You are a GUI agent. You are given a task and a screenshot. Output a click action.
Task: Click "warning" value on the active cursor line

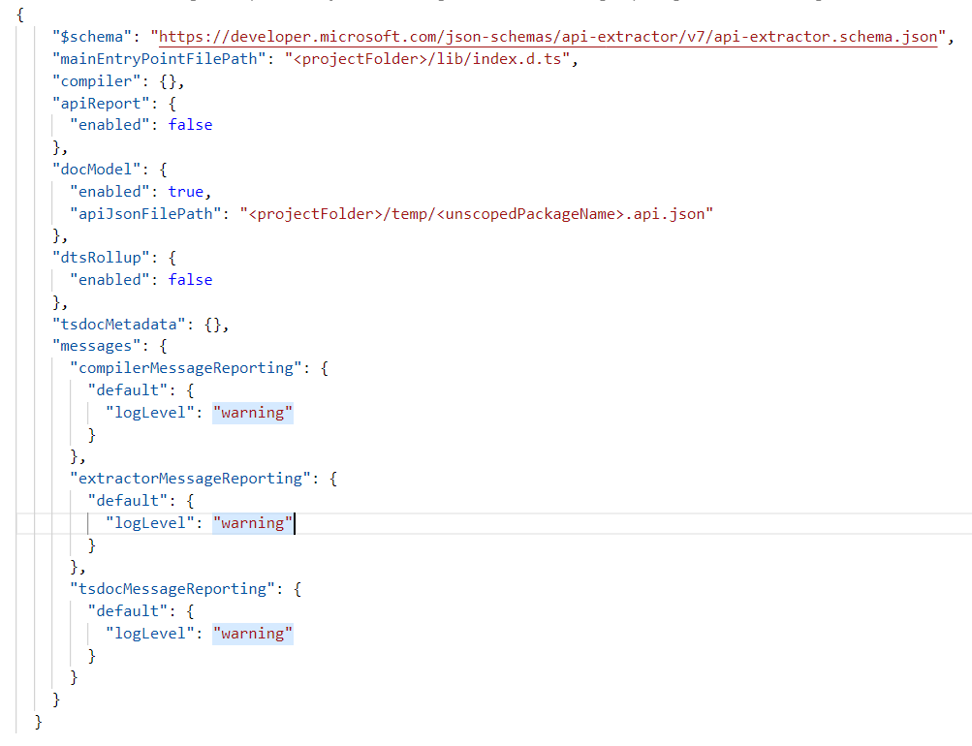252,523
